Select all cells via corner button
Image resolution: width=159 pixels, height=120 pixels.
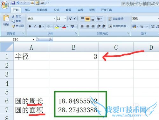(7, 47)
